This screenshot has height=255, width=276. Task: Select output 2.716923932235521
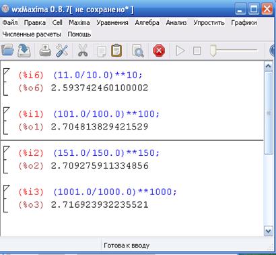100,204
